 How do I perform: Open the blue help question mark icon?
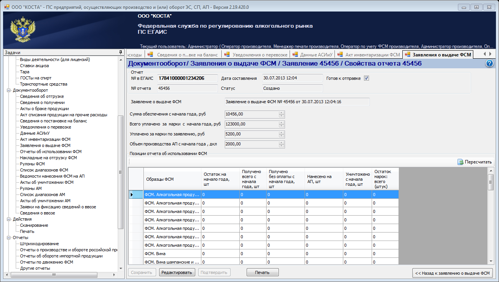click(489, 64)
